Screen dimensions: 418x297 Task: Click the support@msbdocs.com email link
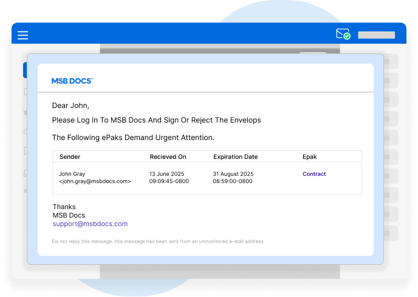(x=90, y=224)
